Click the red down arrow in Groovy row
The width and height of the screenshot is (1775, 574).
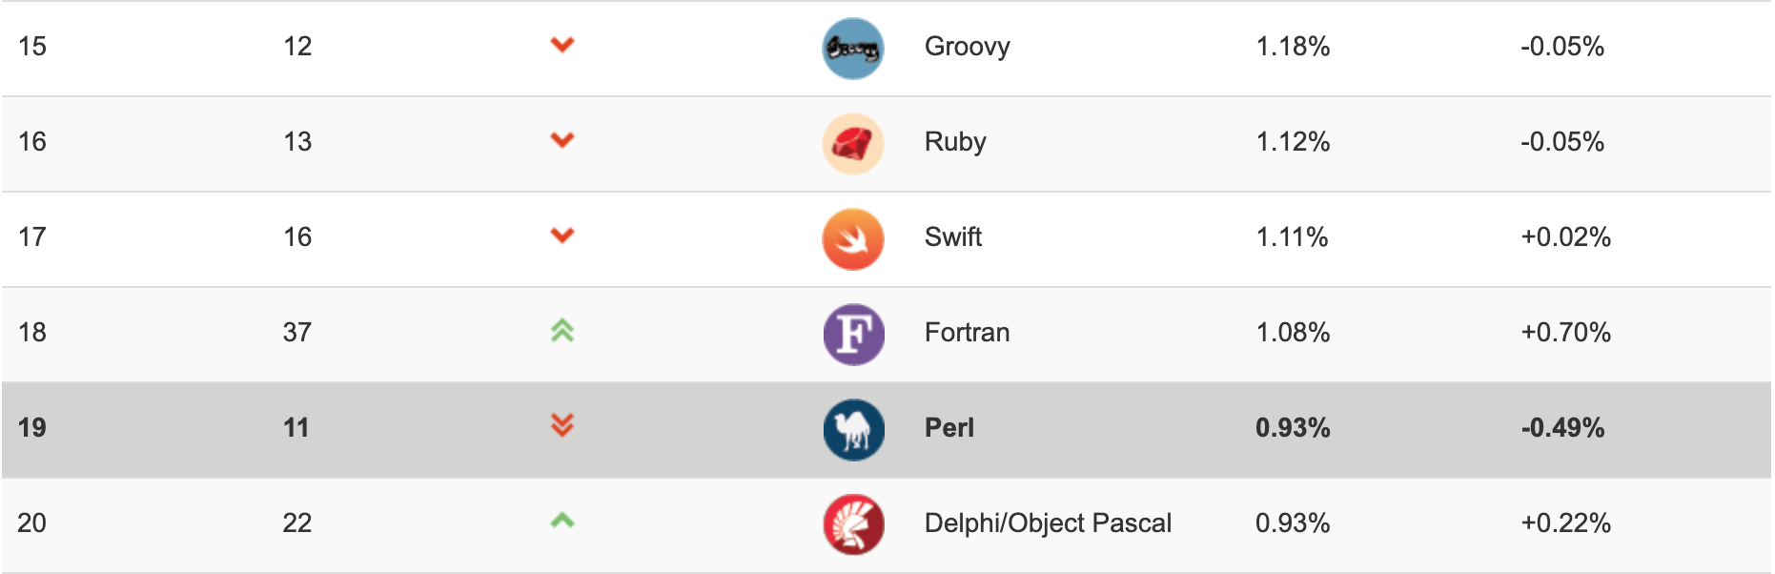point(562,45)
